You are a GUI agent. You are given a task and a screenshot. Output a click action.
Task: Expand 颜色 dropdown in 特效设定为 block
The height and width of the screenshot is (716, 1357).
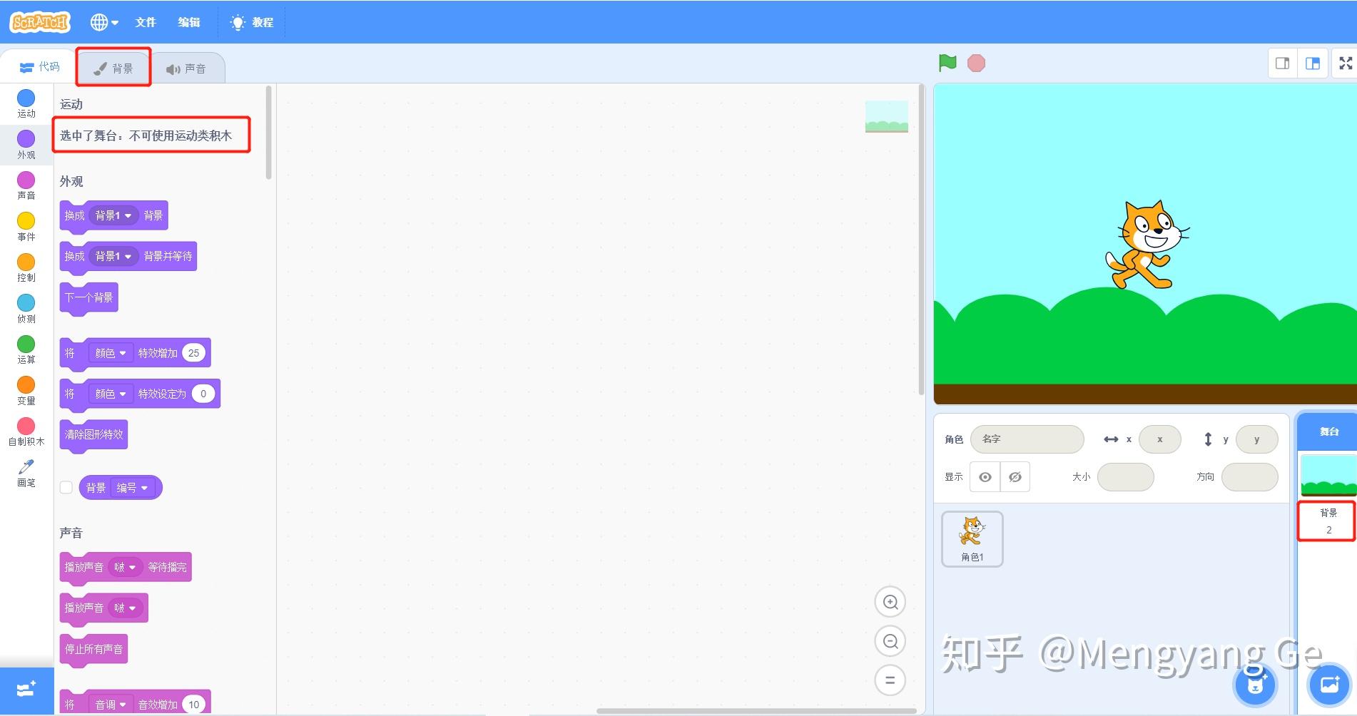[x=111, y=394]
